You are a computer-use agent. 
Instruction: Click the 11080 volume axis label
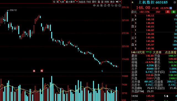[x=125, y=76]
